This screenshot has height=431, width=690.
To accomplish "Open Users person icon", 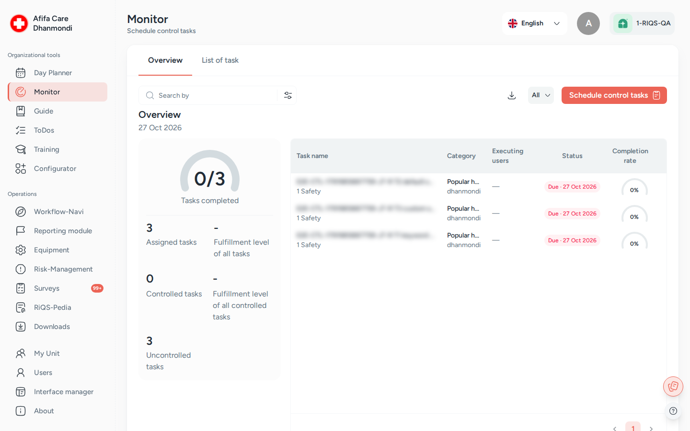I will (21, 373).
